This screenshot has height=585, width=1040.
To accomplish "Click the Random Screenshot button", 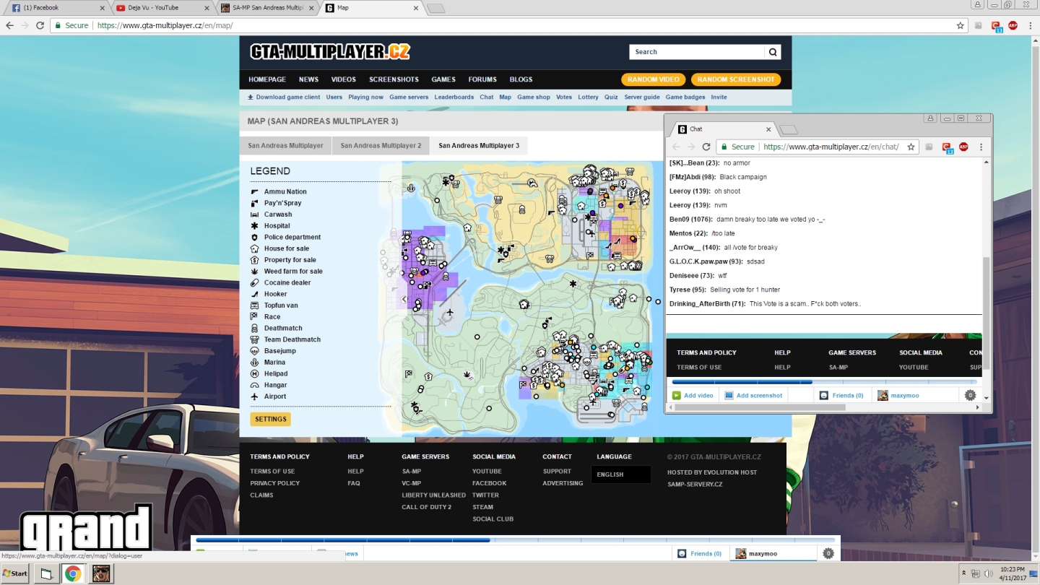I will (x=736, y=79).
